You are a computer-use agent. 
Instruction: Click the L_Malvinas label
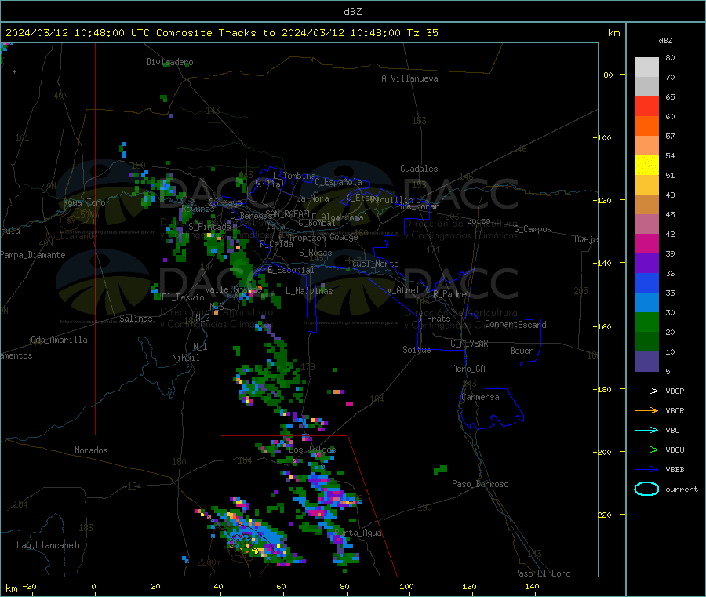pos(309,291)
